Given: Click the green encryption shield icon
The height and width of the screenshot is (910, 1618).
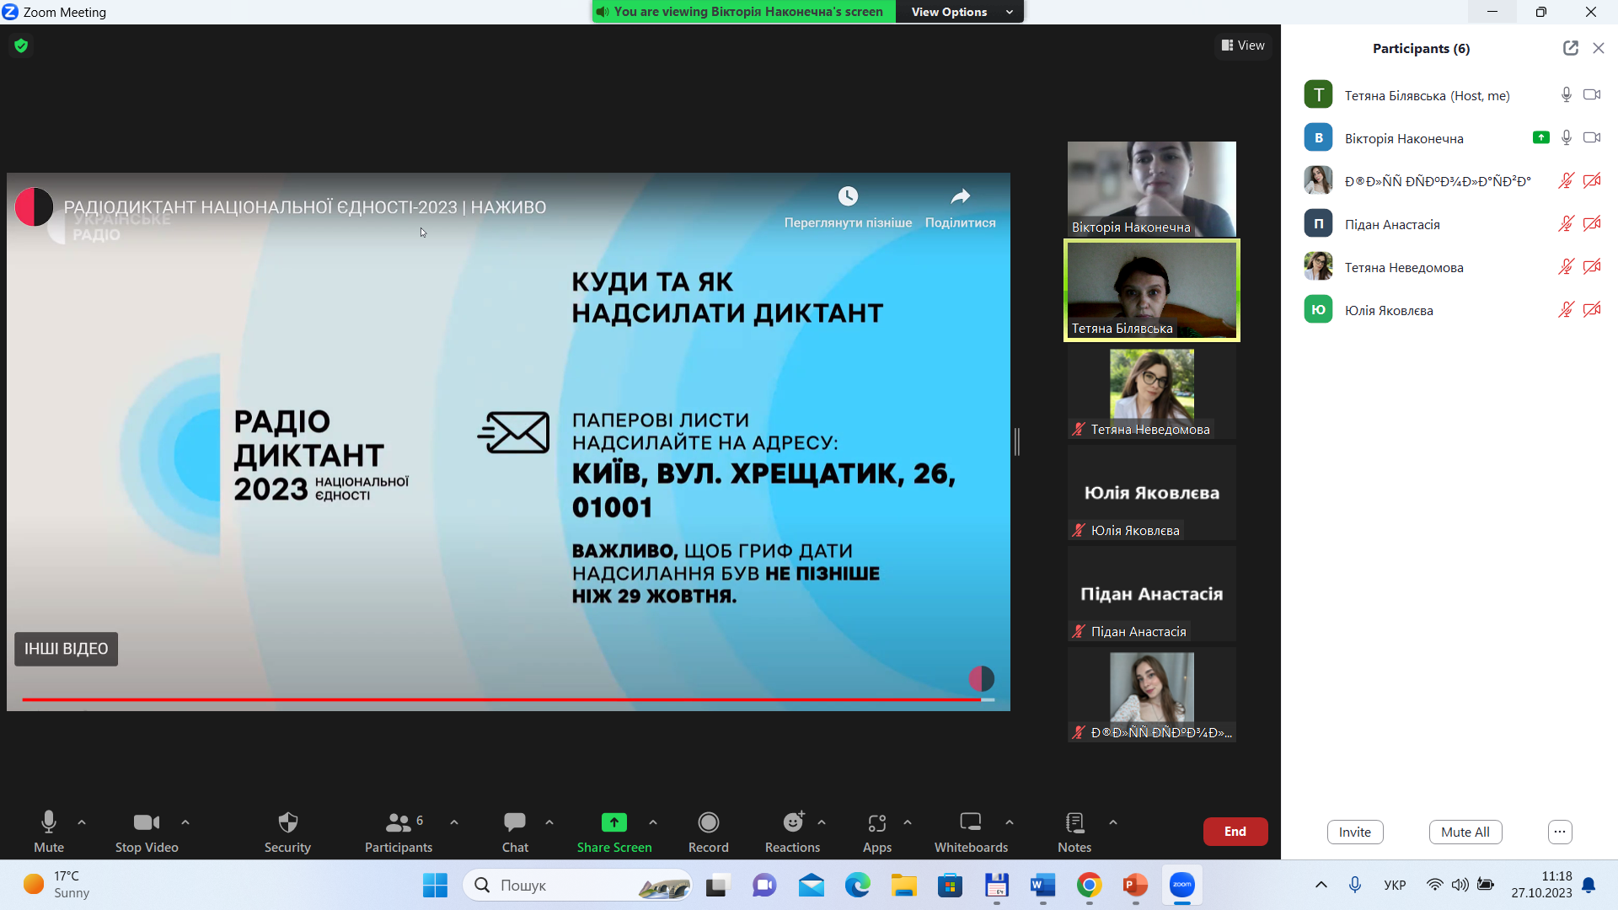Looking at the screenshot, I should coord(21,45).
